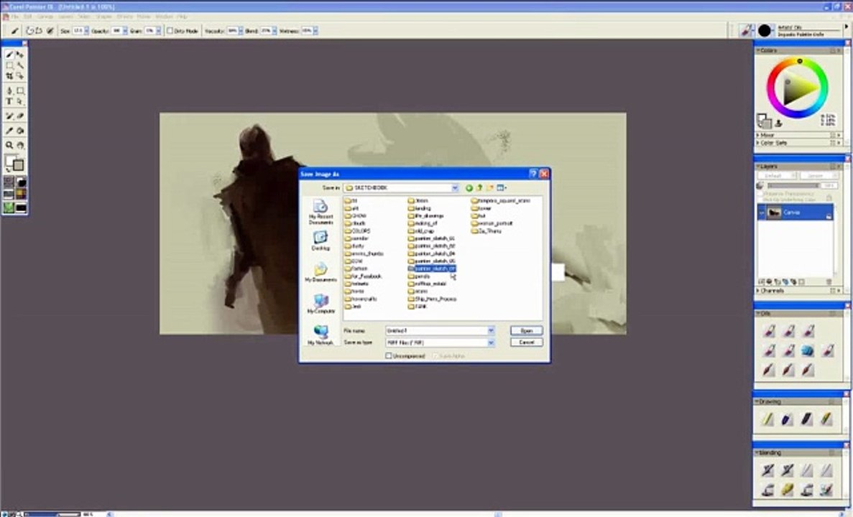Enable the Dirty Mode checkbox
This screenshot has height=517, width=853.
[170, 31]
